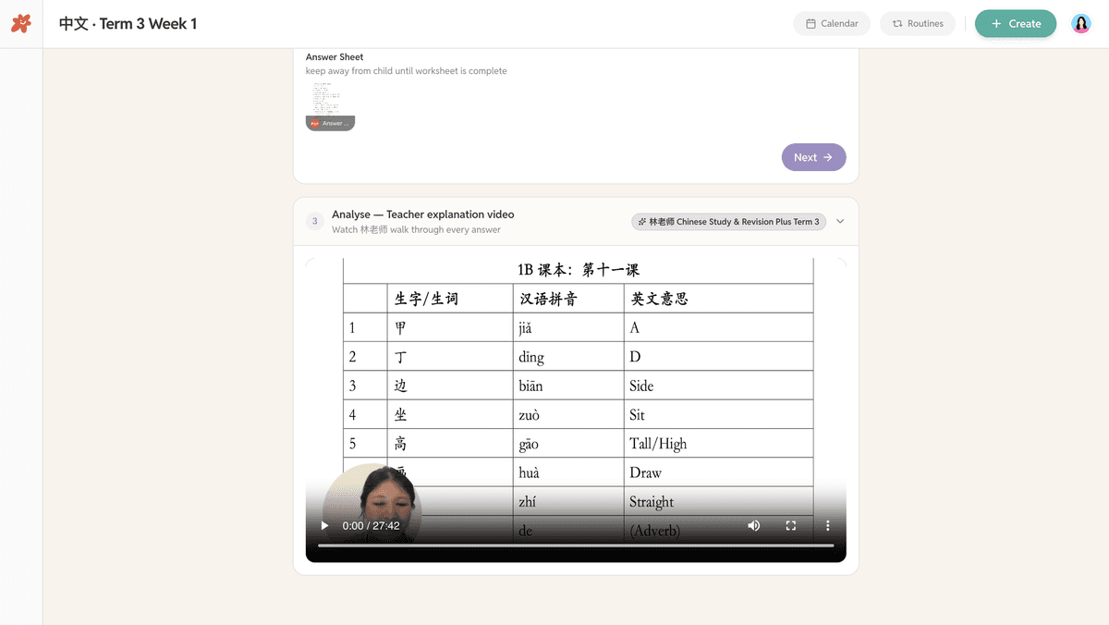Click the 'Analyse — Teacher explanation video' title
This screenshot has height=625, width=1109.
click(x=423, y=214)
